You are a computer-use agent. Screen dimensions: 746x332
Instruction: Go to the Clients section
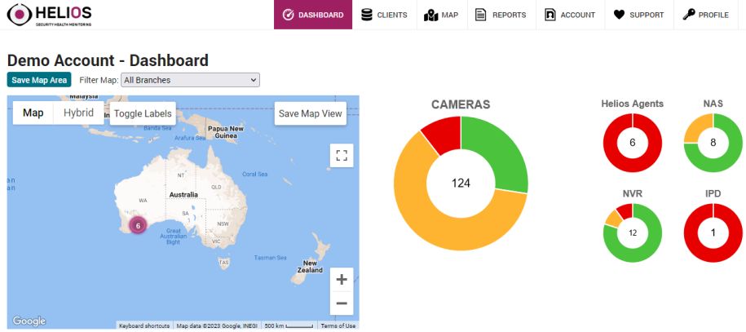[385, 15]
